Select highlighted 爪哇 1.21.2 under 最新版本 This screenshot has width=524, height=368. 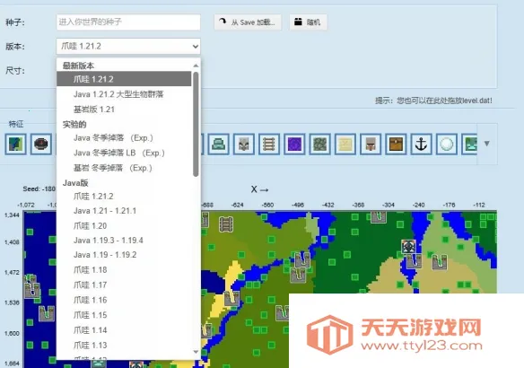point(124,79)
